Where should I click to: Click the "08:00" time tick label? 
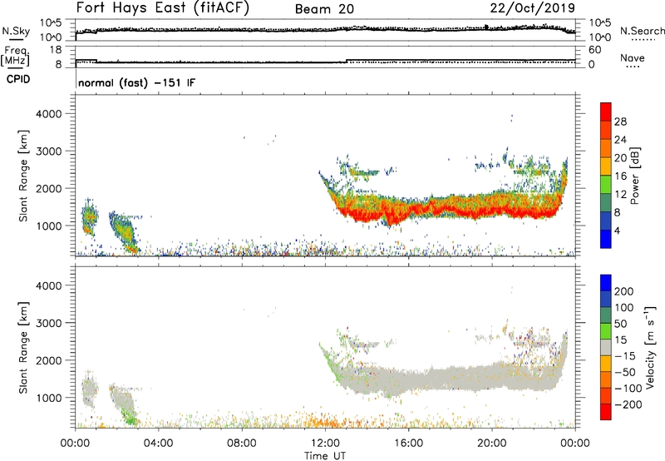click(x=242, y=444)
